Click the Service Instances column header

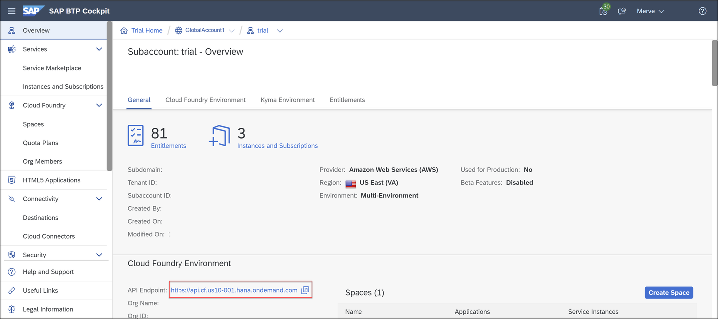593,312
